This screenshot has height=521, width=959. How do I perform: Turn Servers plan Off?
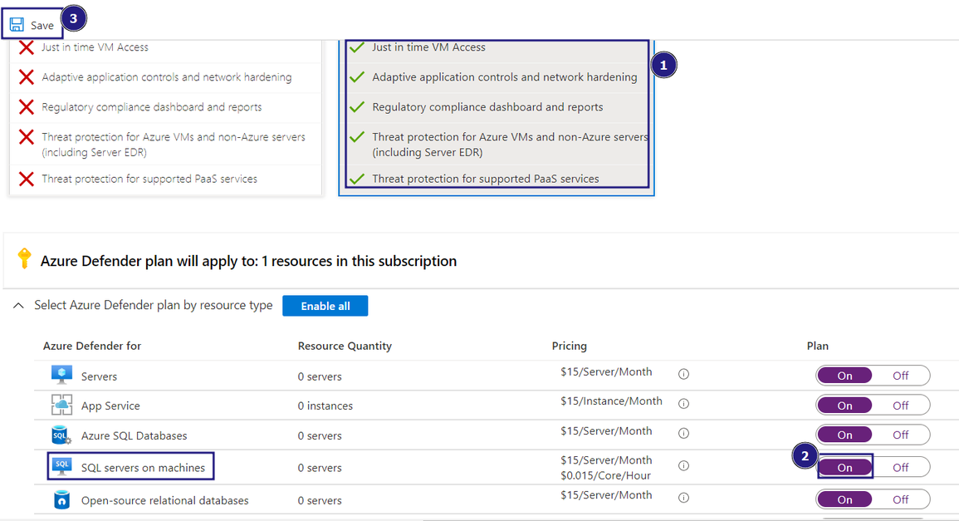(x=900, y=376)
